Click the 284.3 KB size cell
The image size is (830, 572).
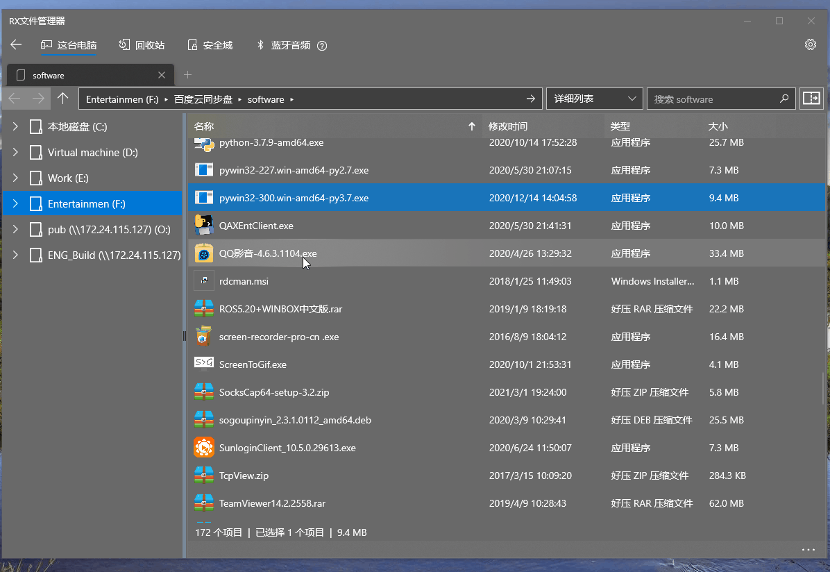[727, 476]
